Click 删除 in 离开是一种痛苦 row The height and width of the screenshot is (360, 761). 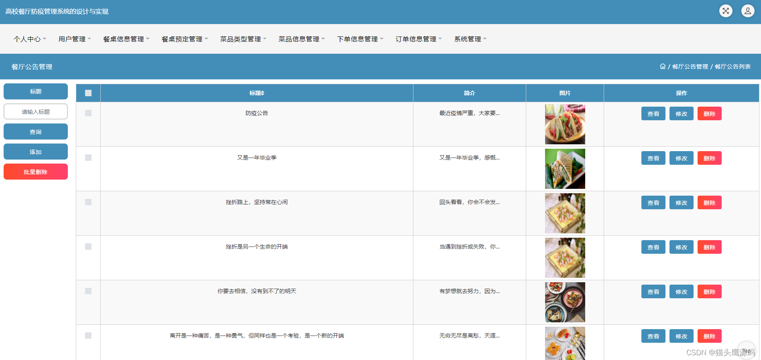710,336
